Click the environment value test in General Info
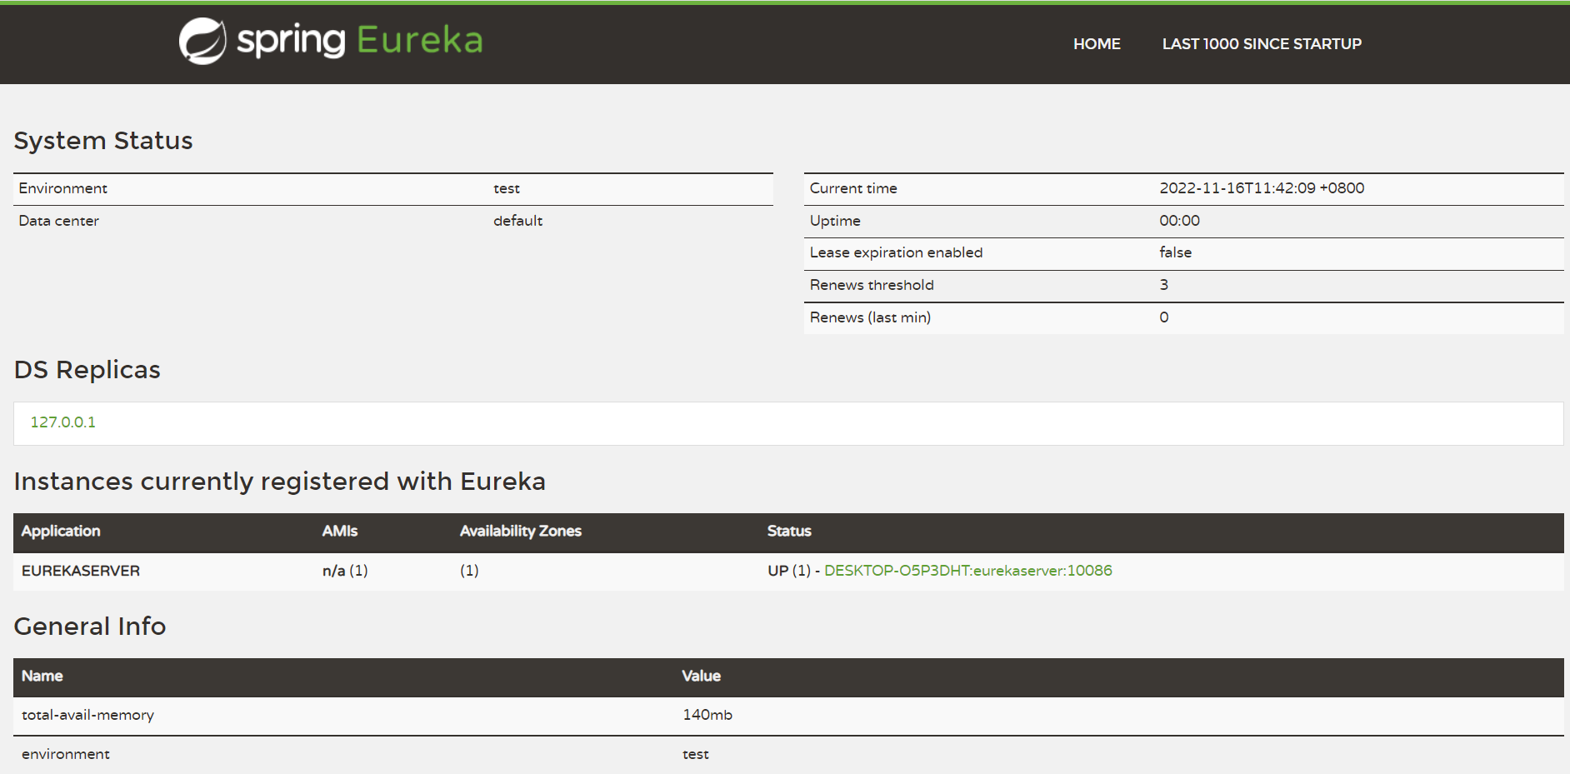This screenshot has height=774, width=1570. point(696,754)
